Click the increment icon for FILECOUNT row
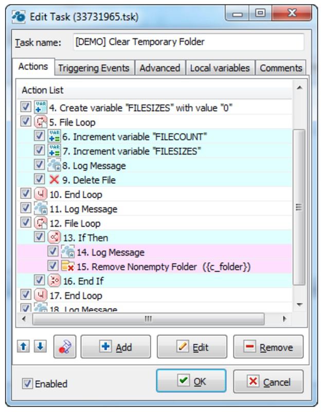The height and width of the screenshot is (412, 324). click(55, 136)
